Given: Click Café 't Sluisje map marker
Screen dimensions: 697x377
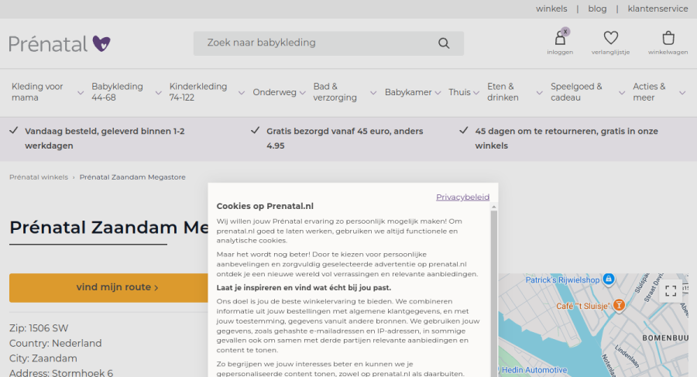Looking at the screenshot, I should point(619,305).
